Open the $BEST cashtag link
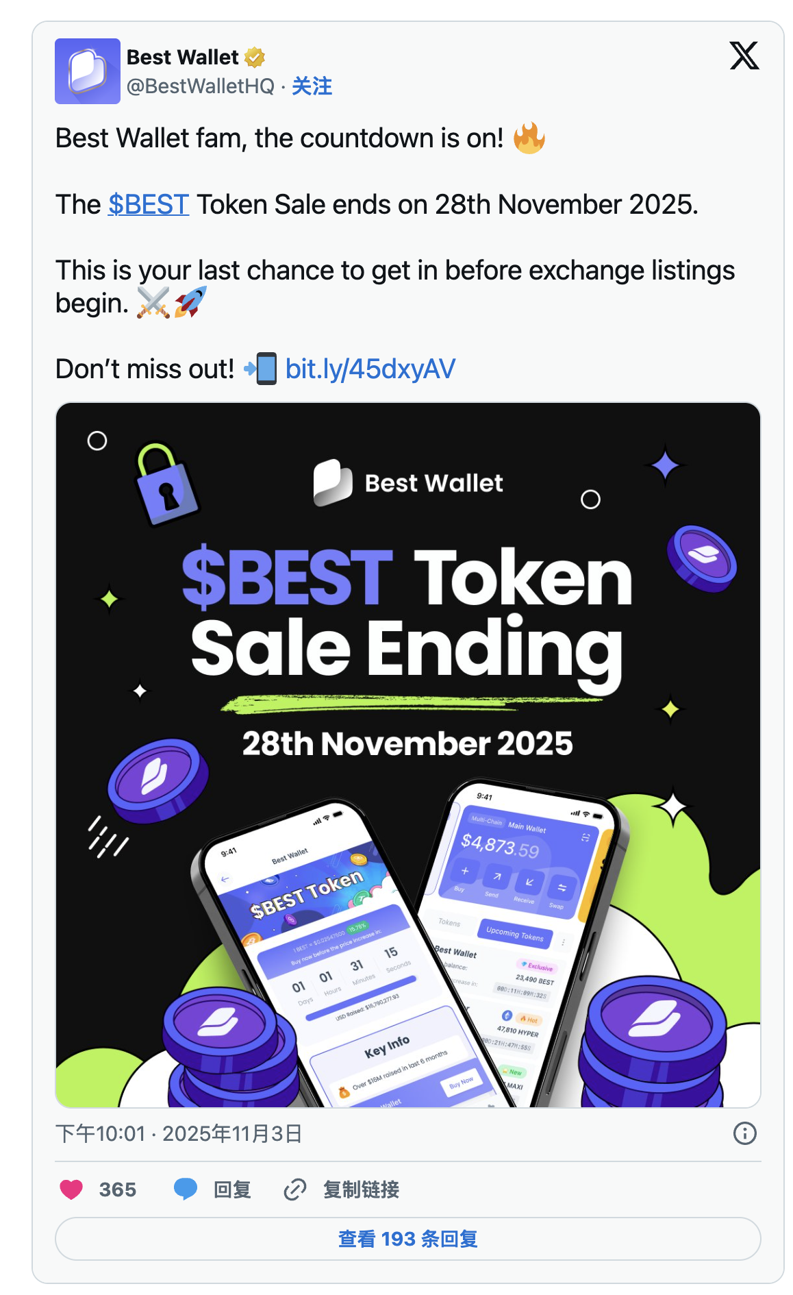793x1295 pixels. click(x=149, y=205)
